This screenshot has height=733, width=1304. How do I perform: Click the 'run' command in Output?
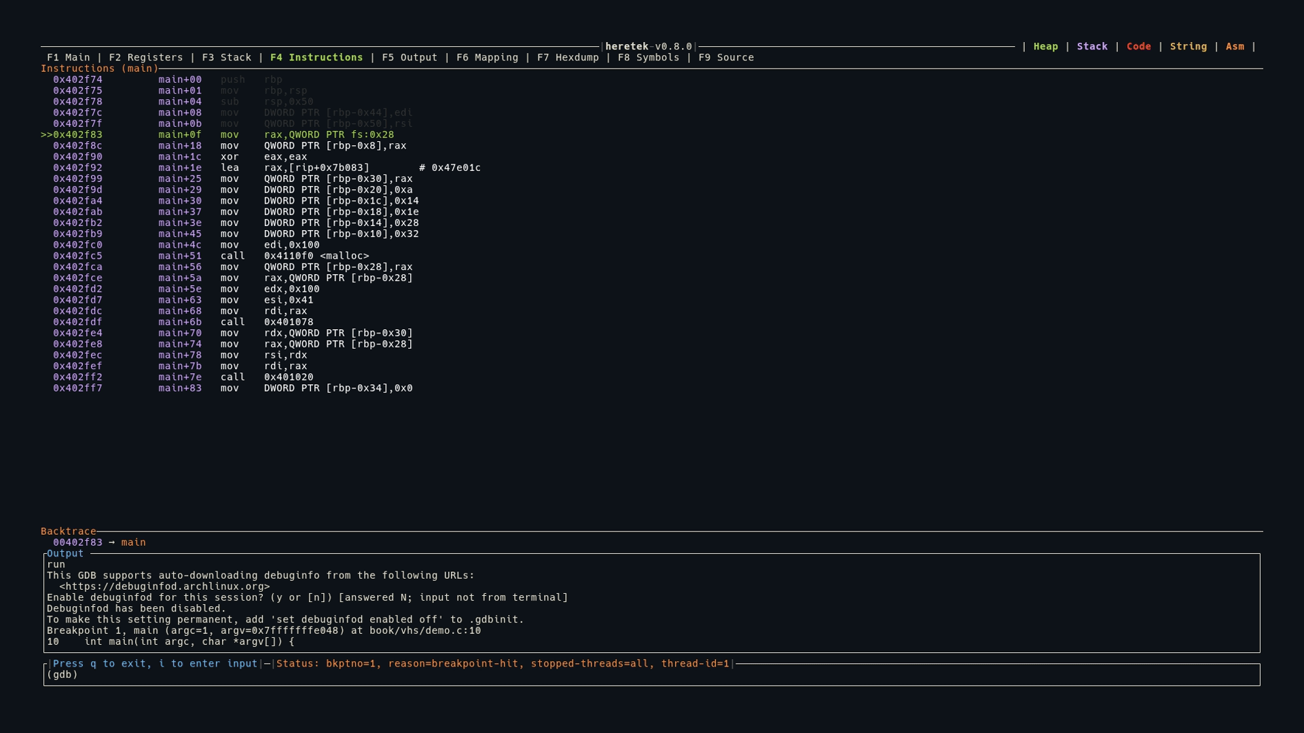(56, 565)
